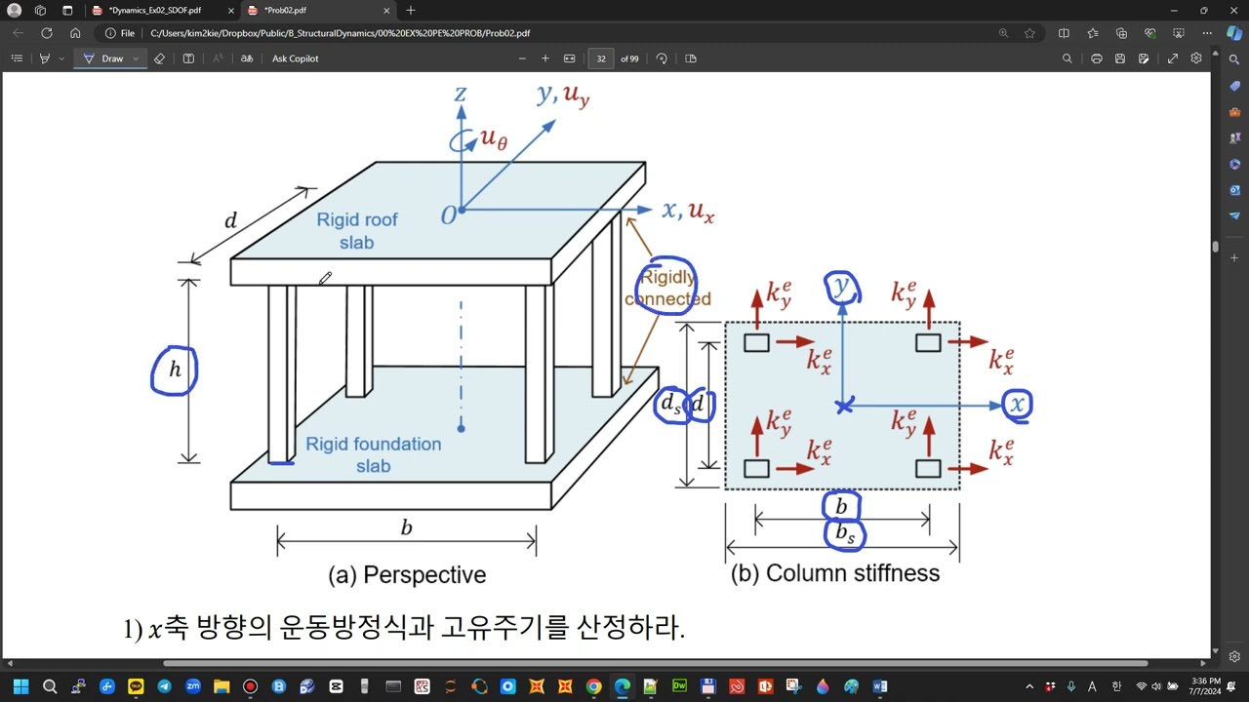This screenshot has width=1249, height=702.
Task: Click the browser Back arrow
Action: [x=18, y=33]
